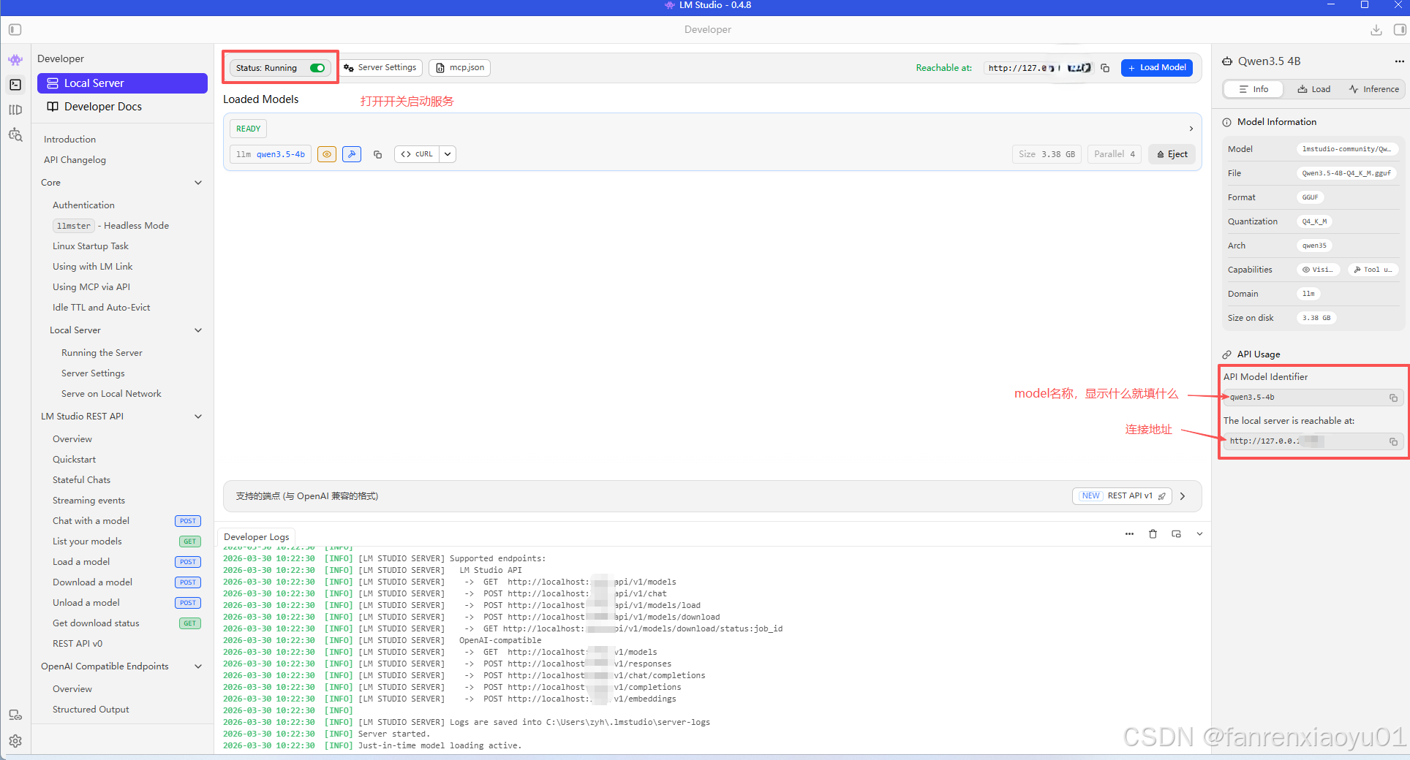The width and height of the screenshot is (1410, 760).
Task: Open the Developer terminal icon in sidebar
Action: [x=15, y=85]
